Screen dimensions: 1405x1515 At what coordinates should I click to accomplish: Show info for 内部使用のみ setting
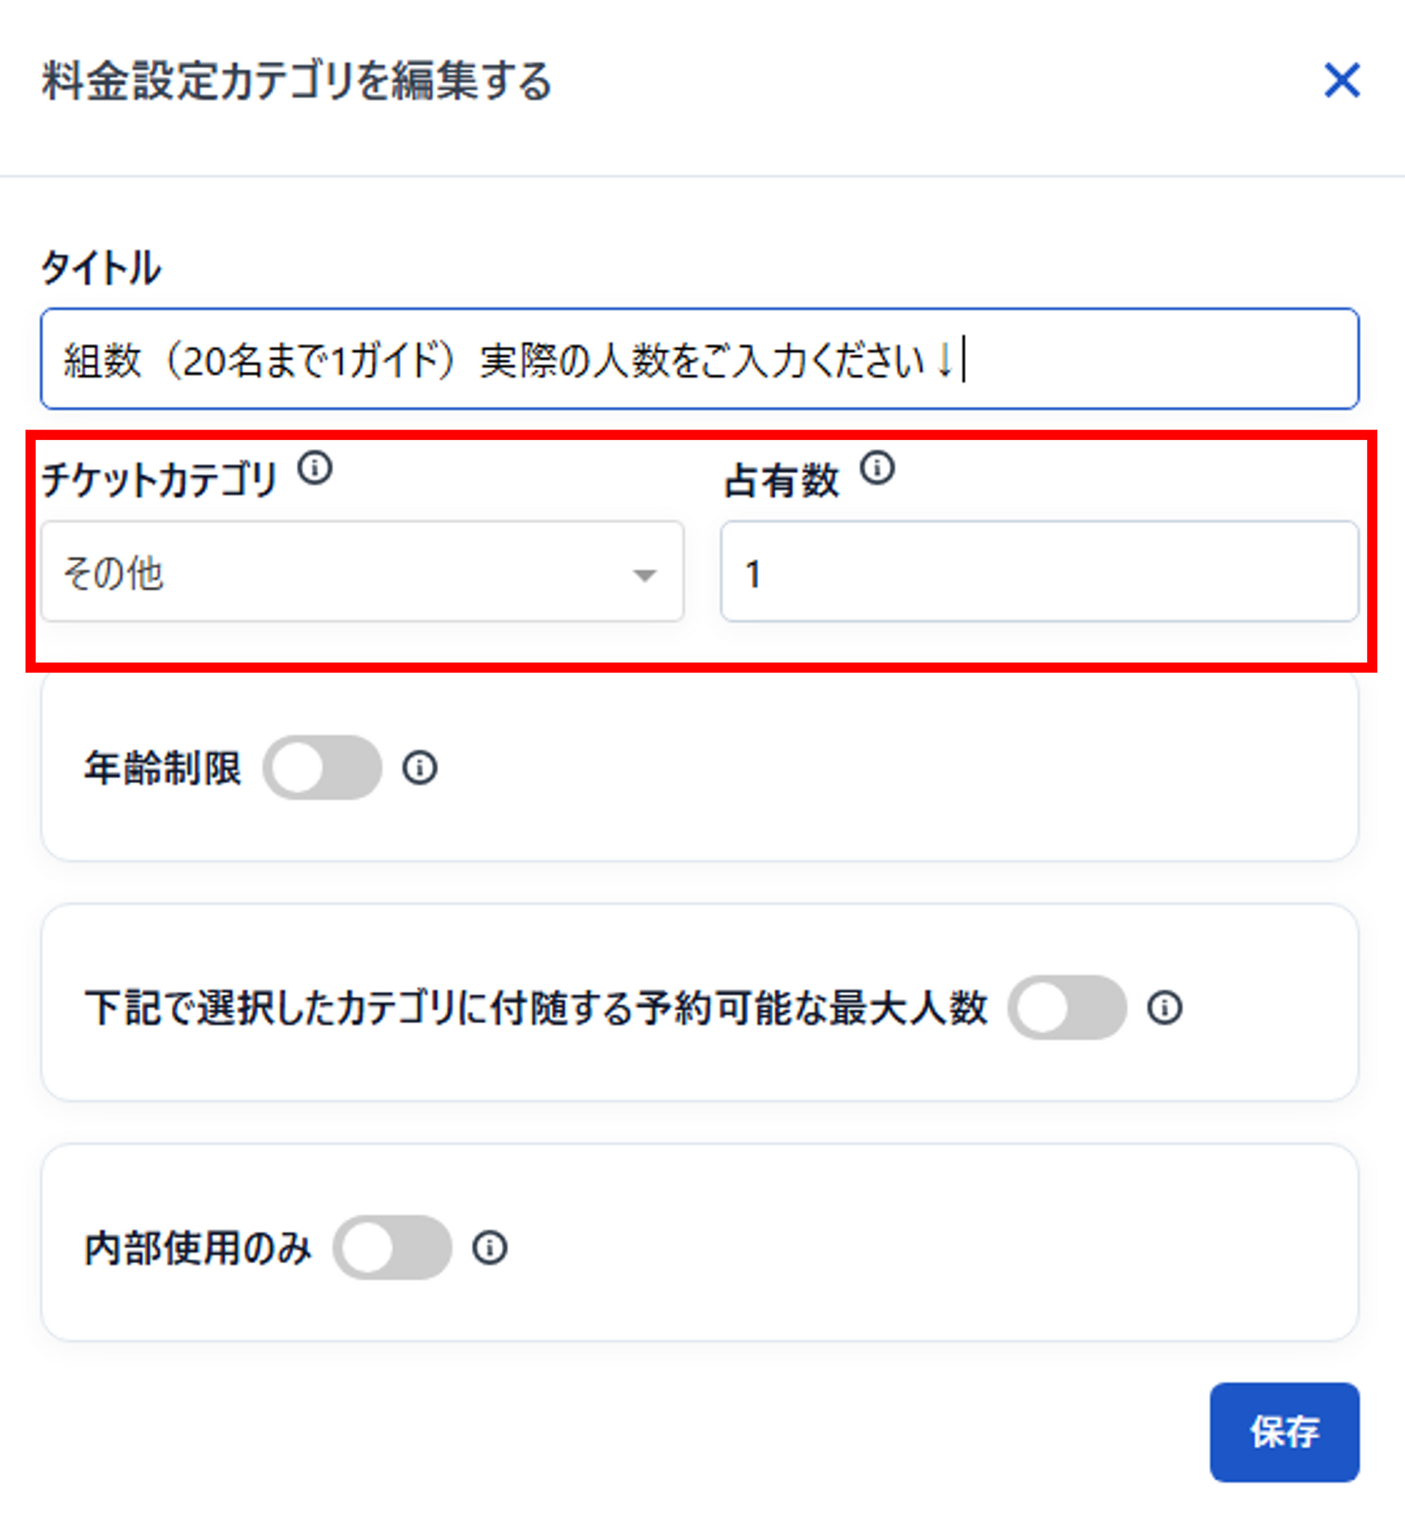[490, 1248]
